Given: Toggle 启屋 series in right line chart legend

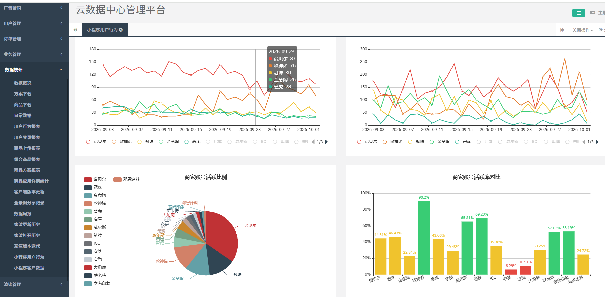Looking at the screenshot, I should (x=484, y=142).
